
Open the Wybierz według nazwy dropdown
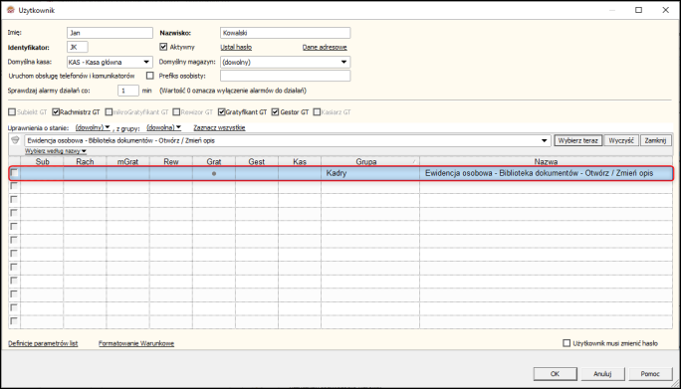click(56, 151)
